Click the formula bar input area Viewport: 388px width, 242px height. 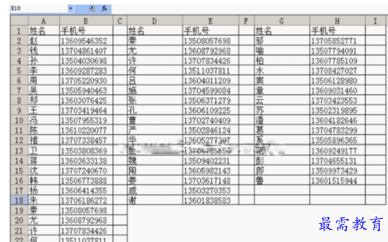[249, 9]
